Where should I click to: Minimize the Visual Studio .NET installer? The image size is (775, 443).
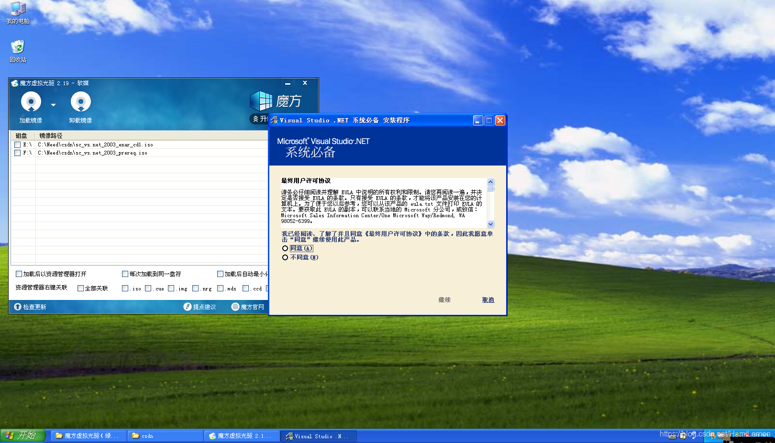pos(478,121)
